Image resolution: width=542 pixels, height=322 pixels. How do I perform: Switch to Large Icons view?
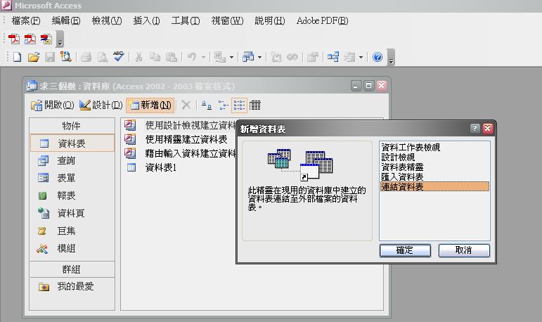(207, 105)
